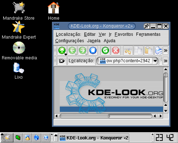Viewport: 178px width, 143px height.
Task: Open up-arrow button's history dropdown triangle
Action: point(66,54)
